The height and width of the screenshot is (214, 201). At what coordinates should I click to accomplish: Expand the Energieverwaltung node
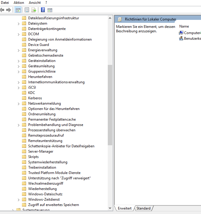pos(19,50)
